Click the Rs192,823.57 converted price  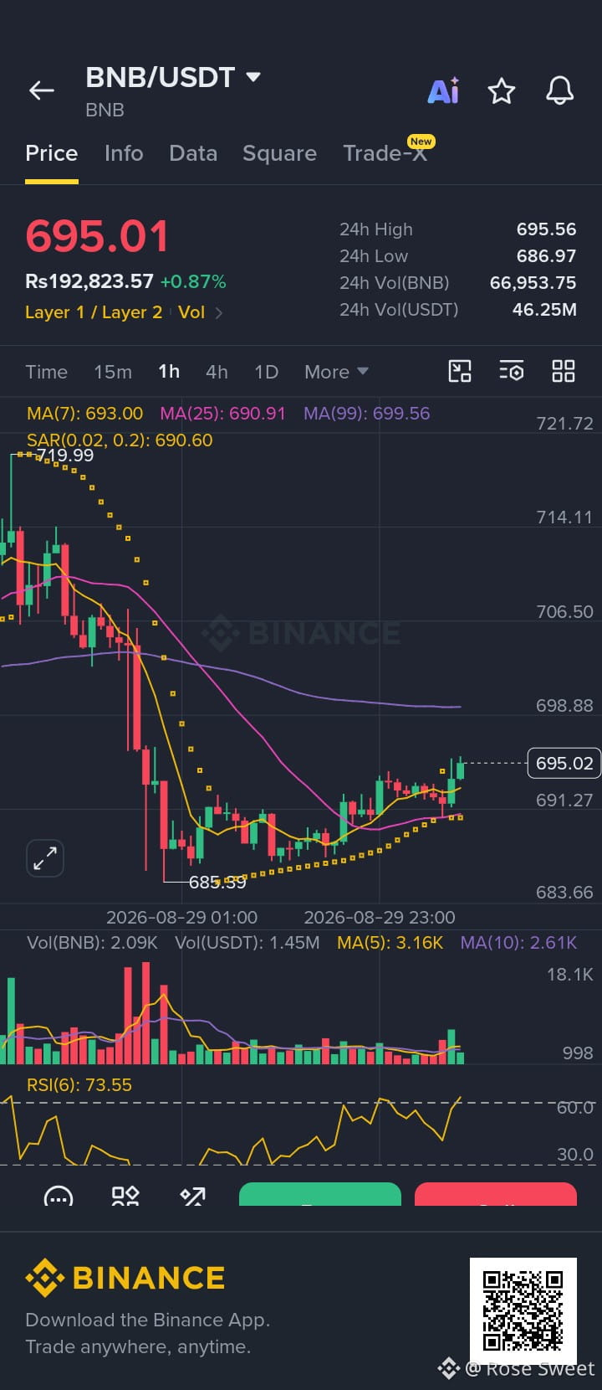(89, 281)
